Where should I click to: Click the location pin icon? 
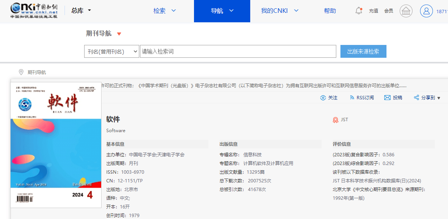pos(21,72)
